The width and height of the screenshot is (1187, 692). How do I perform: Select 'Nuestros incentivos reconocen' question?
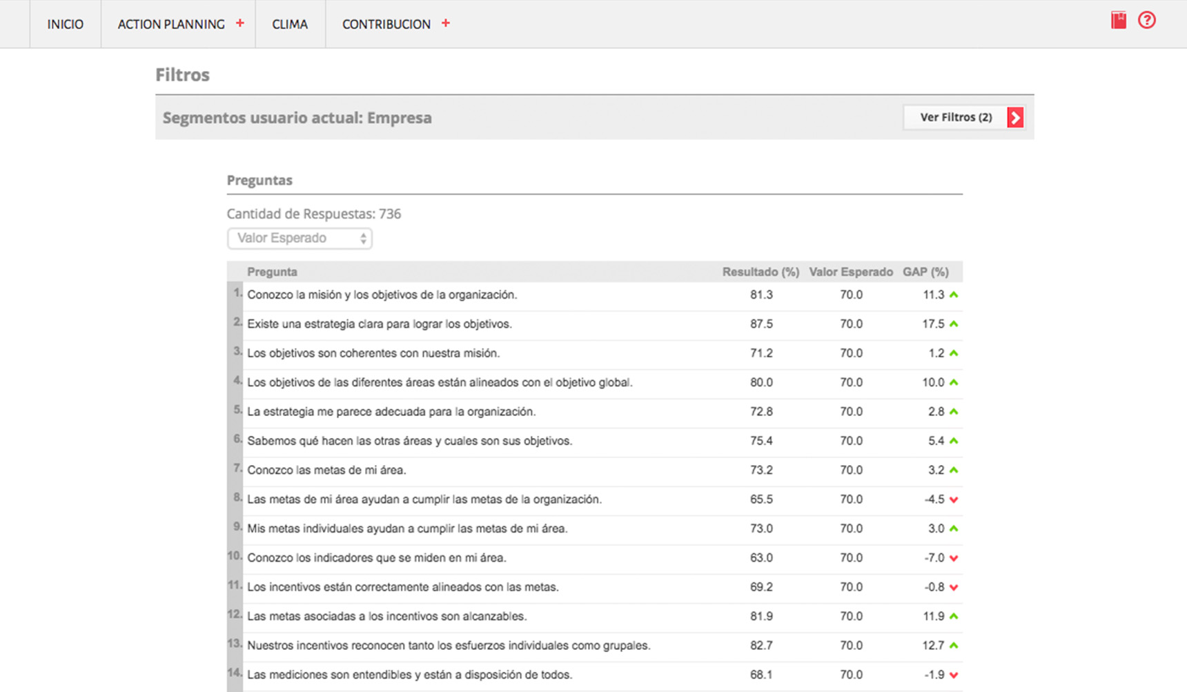[x=449, y=646]
